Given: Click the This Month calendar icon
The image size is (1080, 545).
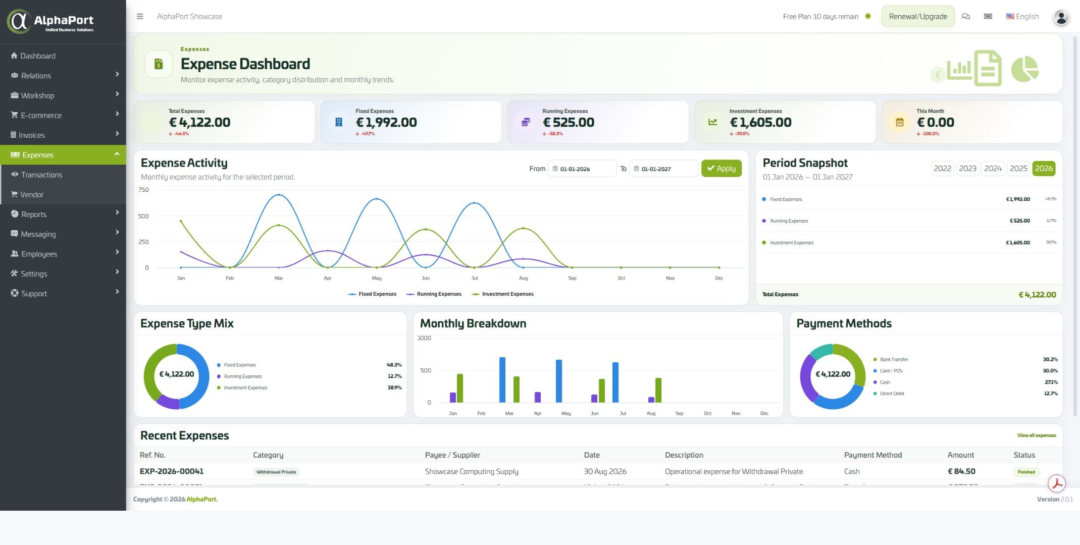Looking at the screenshot, I should [x=900, y=122].
